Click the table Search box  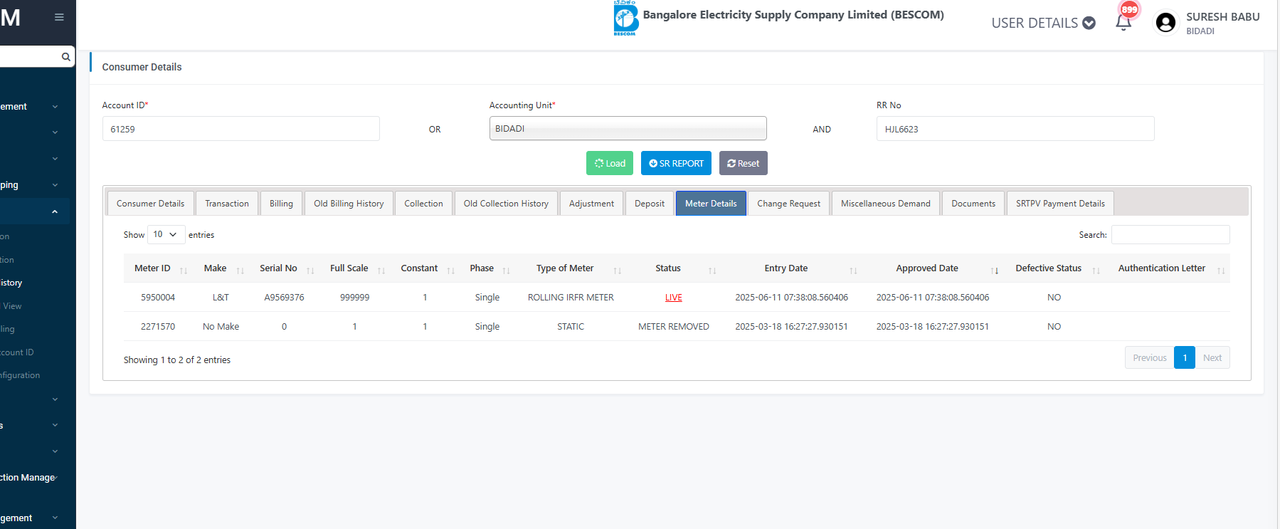click(1170, 234)
